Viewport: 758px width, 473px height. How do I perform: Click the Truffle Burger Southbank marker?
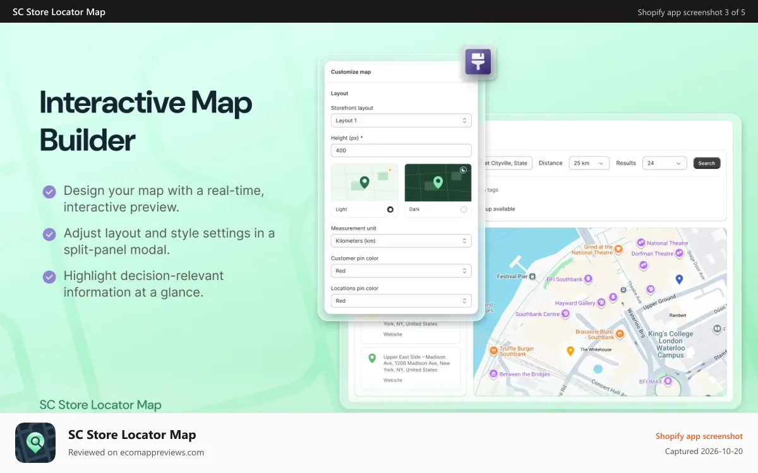coord(494,350)
